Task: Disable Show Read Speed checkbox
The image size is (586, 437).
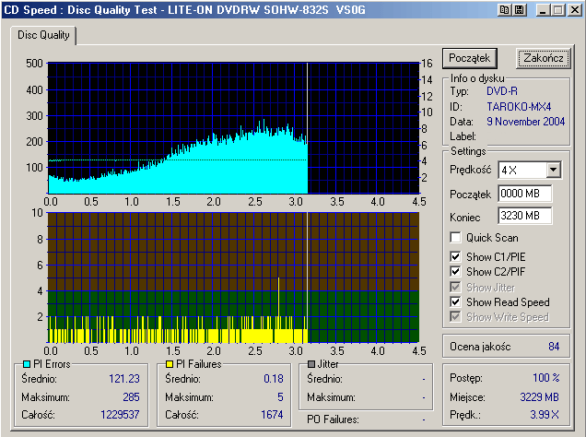Action: point(455,301)
